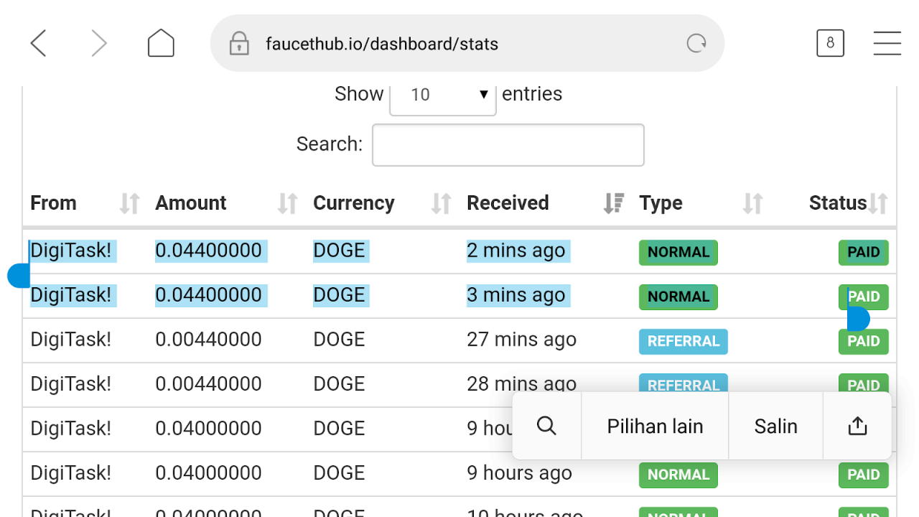This screenshot has width=919, height=517.
Task: Tap the Received column header
Action: click(508, 203)
